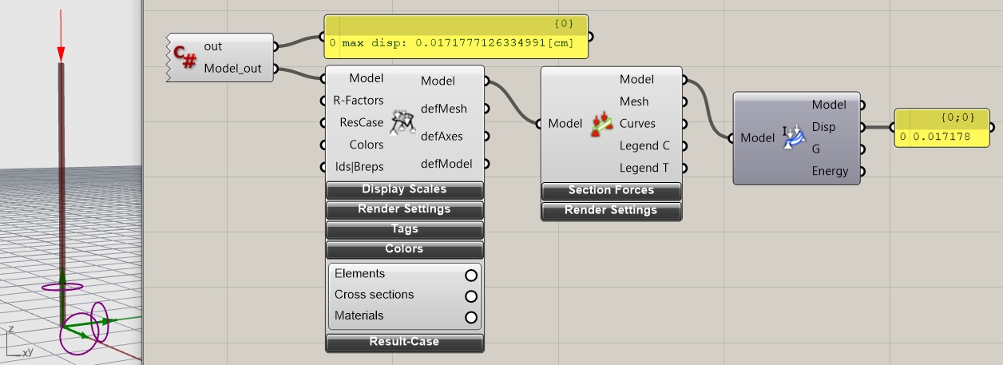Screen dimensions: 1003x365
Task: Click the BeamView component red icon
Action: pyautogui.click(x=601, y=124)
